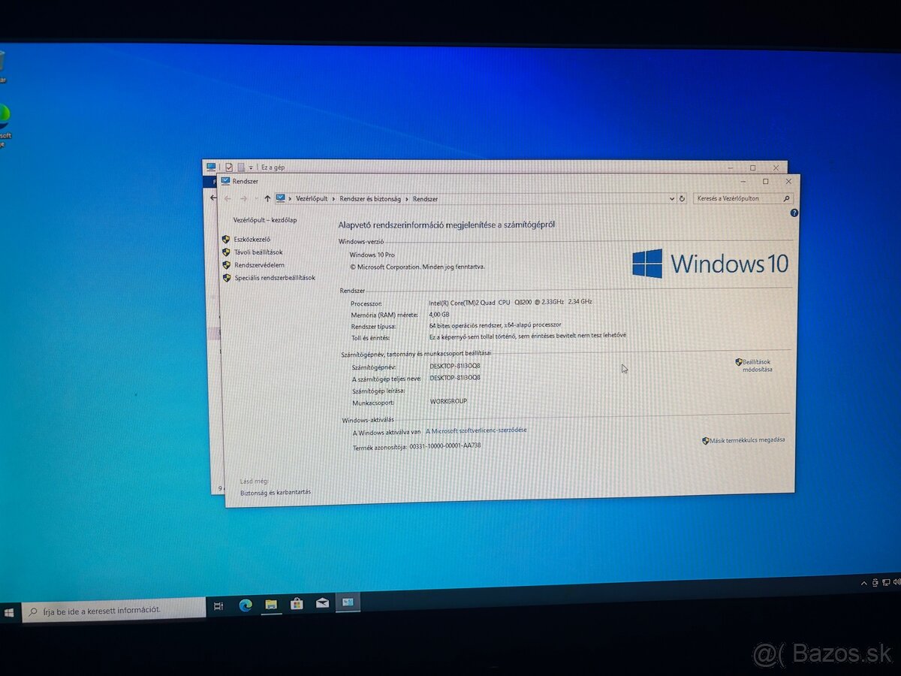
Task: Open quick access toolbar dropdown in Ez a gép window
Action: point(250,167)
